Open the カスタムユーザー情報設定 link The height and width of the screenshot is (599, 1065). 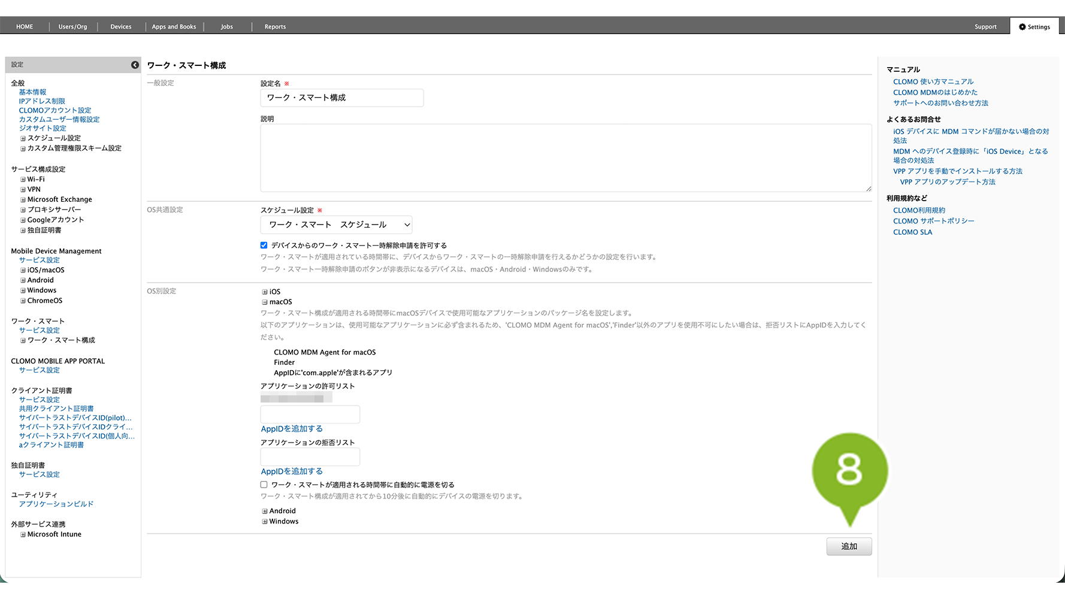[x=59, y=120]
